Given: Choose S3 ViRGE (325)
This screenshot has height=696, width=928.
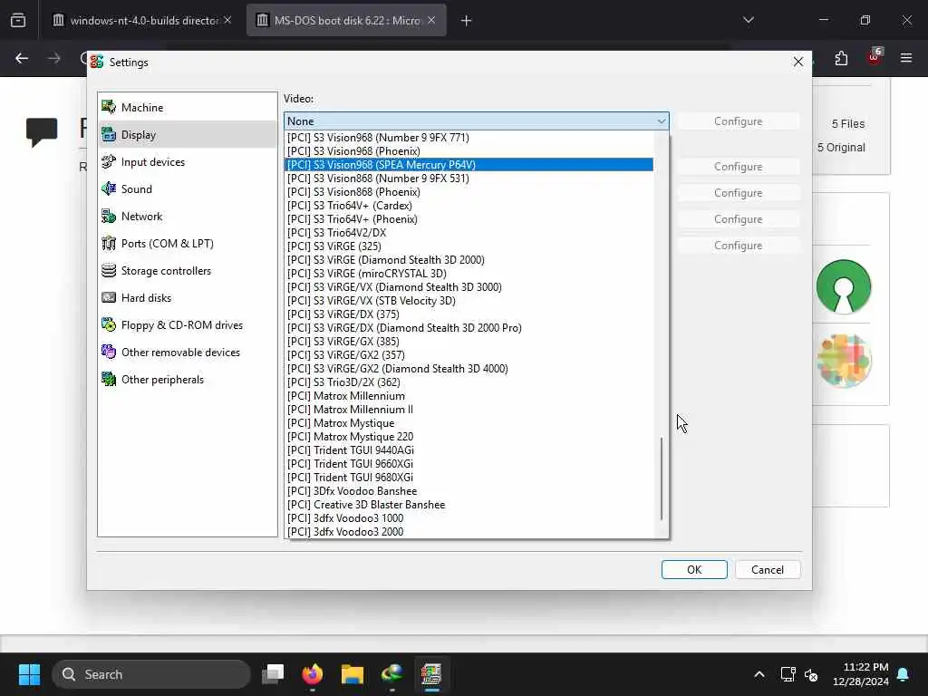Looking at the screenshot, I should point(469,246).
